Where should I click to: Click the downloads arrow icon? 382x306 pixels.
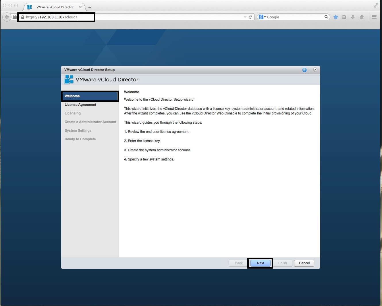353,17
